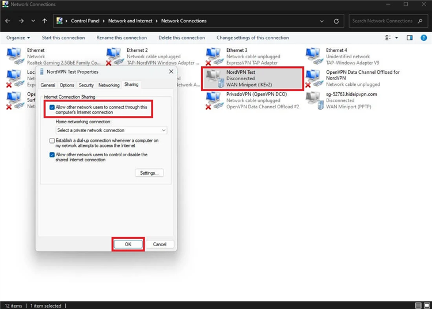Close the NordVPN Test Properties dialog
The width and height of the screenshot is (432, 309).
171,71
